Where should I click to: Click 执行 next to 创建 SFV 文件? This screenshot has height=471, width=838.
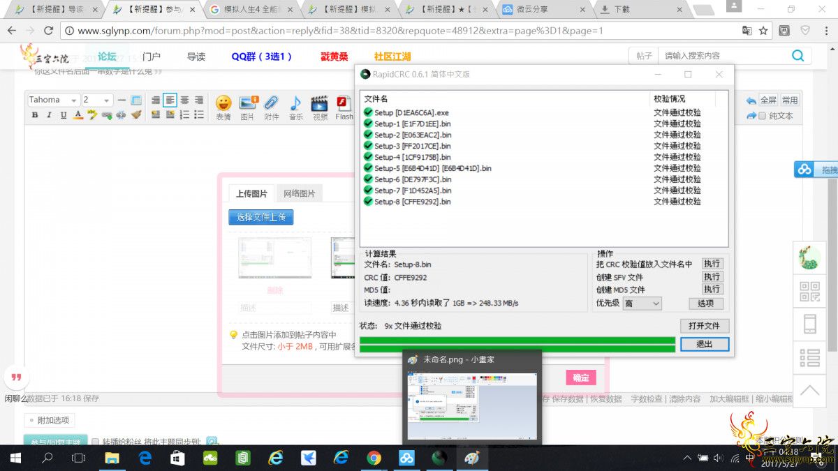712,277
